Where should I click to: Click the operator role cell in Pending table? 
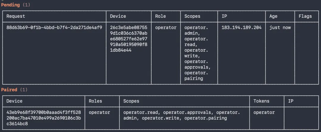coord(166,27)
